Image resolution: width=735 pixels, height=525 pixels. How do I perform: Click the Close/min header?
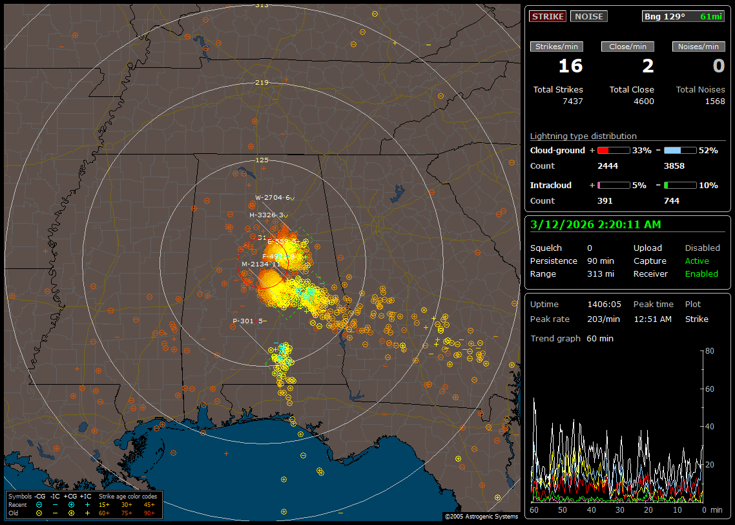(628, 47)
